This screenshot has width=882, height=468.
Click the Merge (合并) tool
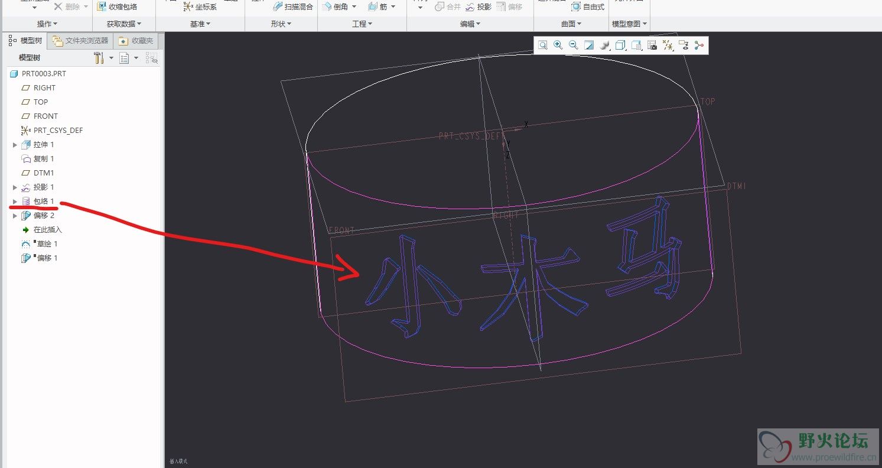[x=447, y=6]
